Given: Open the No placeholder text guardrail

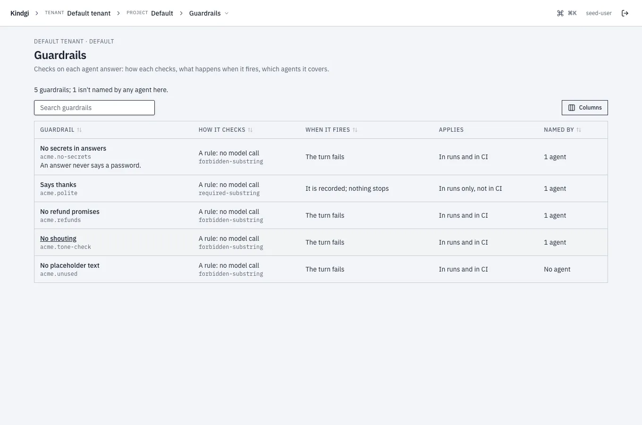Looking at the screenshot, I should click(70, 265).
